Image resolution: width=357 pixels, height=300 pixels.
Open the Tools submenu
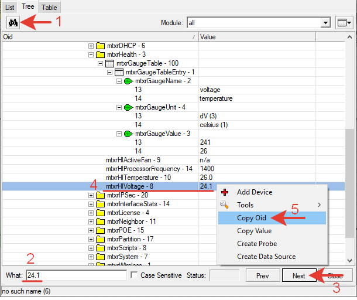pos(246,205)
